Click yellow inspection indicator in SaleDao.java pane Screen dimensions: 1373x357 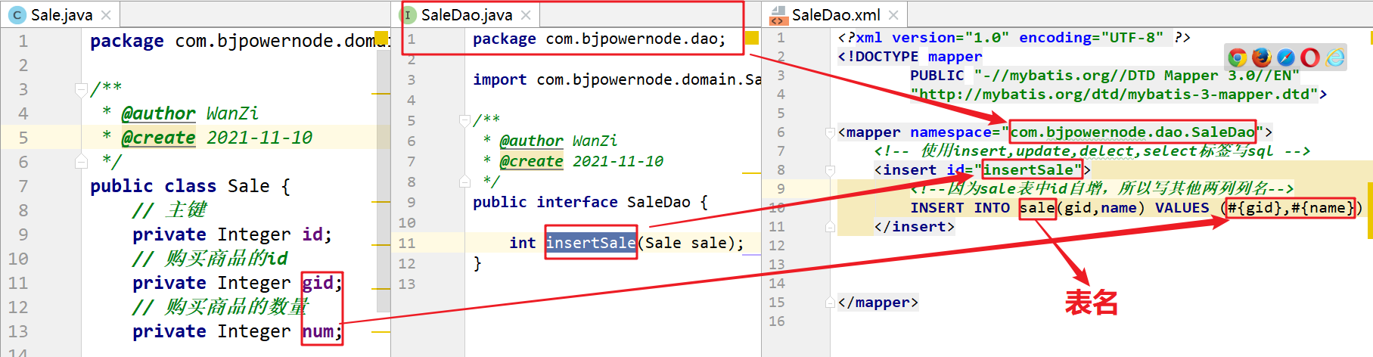point(752,38)
